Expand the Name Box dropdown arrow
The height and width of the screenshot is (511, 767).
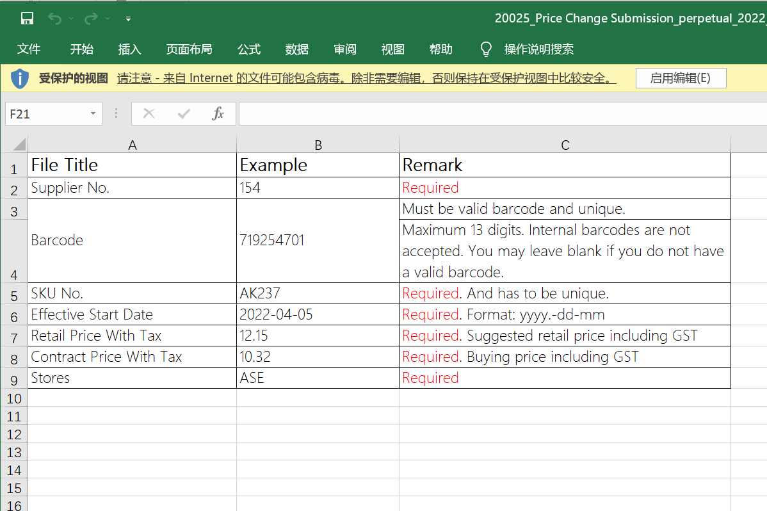coord(93,113)
